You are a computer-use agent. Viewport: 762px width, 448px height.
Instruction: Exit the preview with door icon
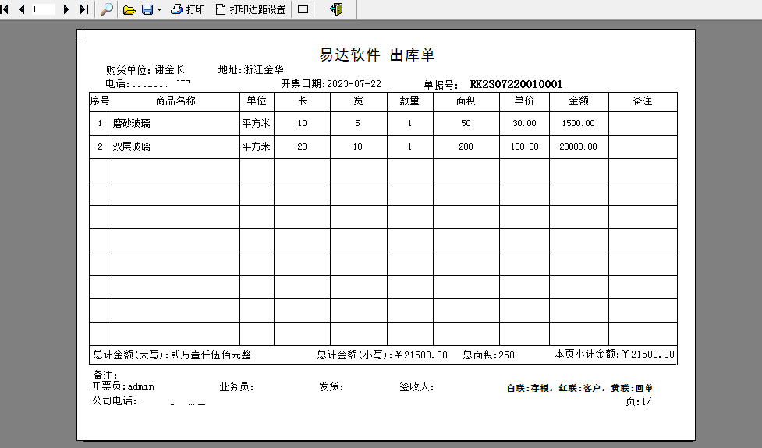336,9
